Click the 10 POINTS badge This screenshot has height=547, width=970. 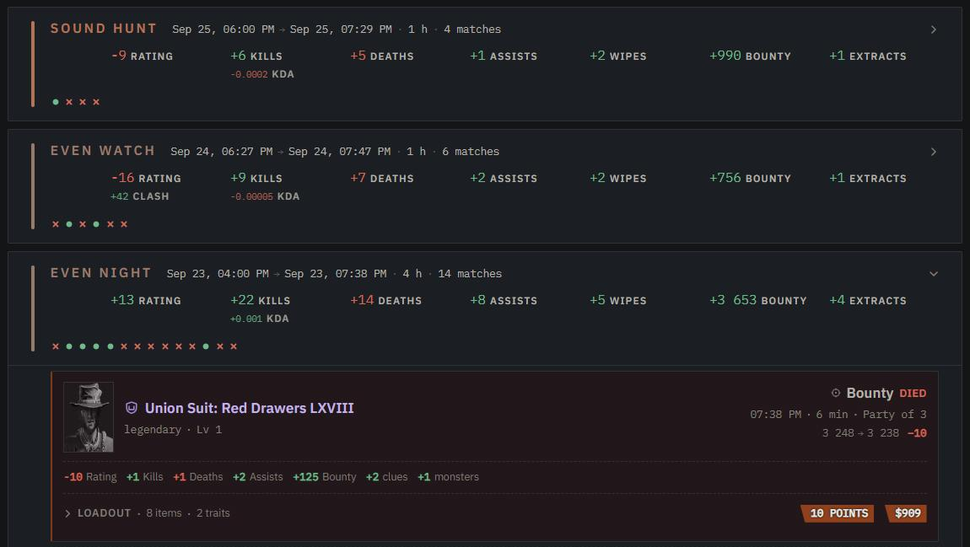pos(838,513)
